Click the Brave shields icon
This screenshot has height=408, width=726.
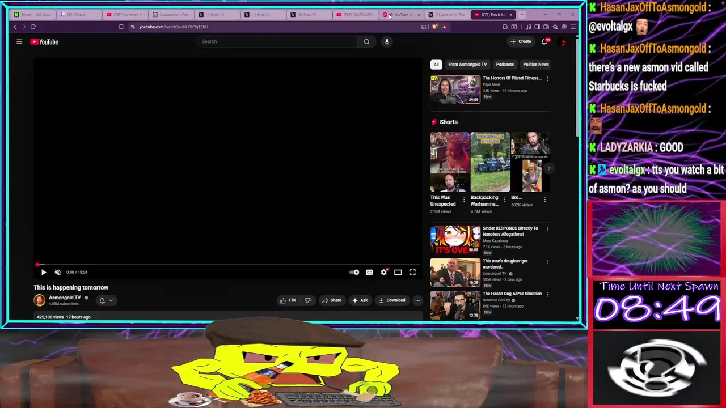pos(434,27)
